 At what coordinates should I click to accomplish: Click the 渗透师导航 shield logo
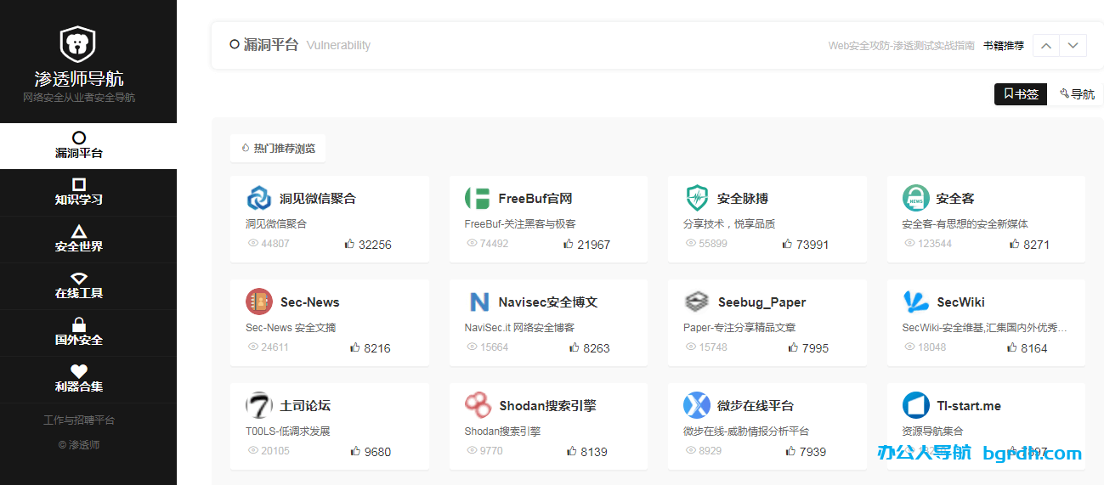(78, 43)
